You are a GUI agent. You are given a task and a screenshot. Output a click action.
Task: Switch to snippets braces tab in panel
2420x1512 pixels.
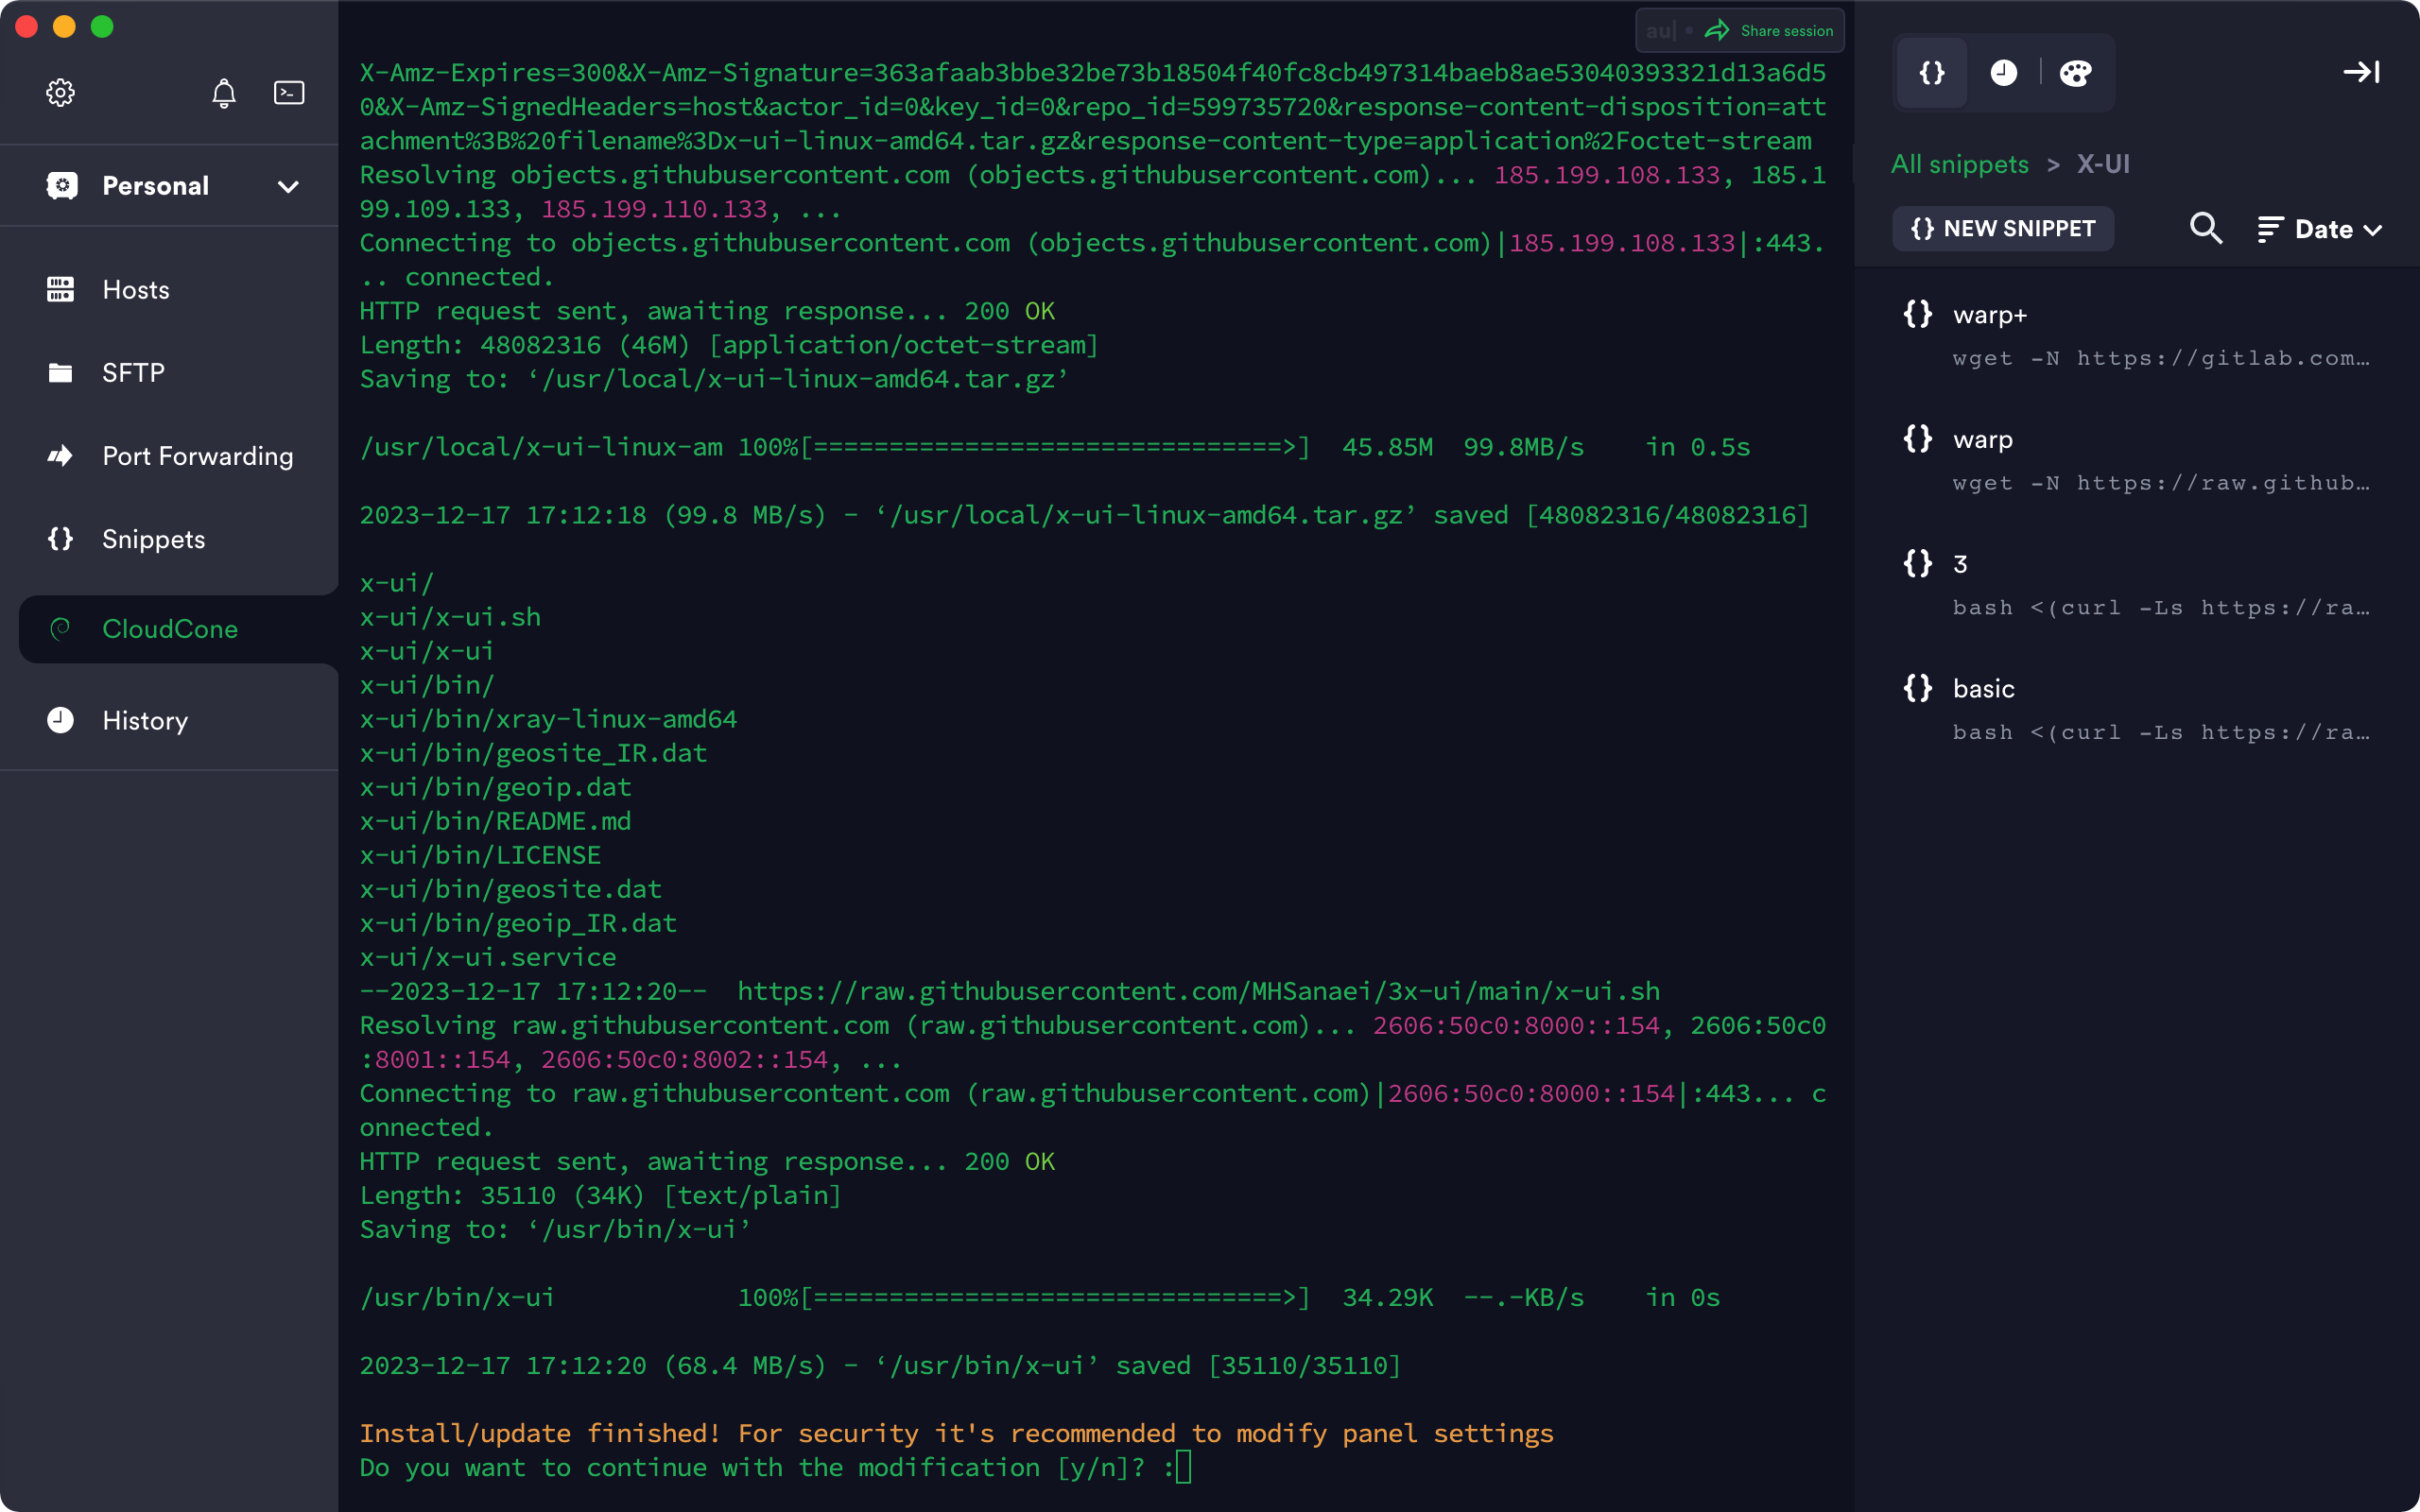click(x=1932, y=73)
